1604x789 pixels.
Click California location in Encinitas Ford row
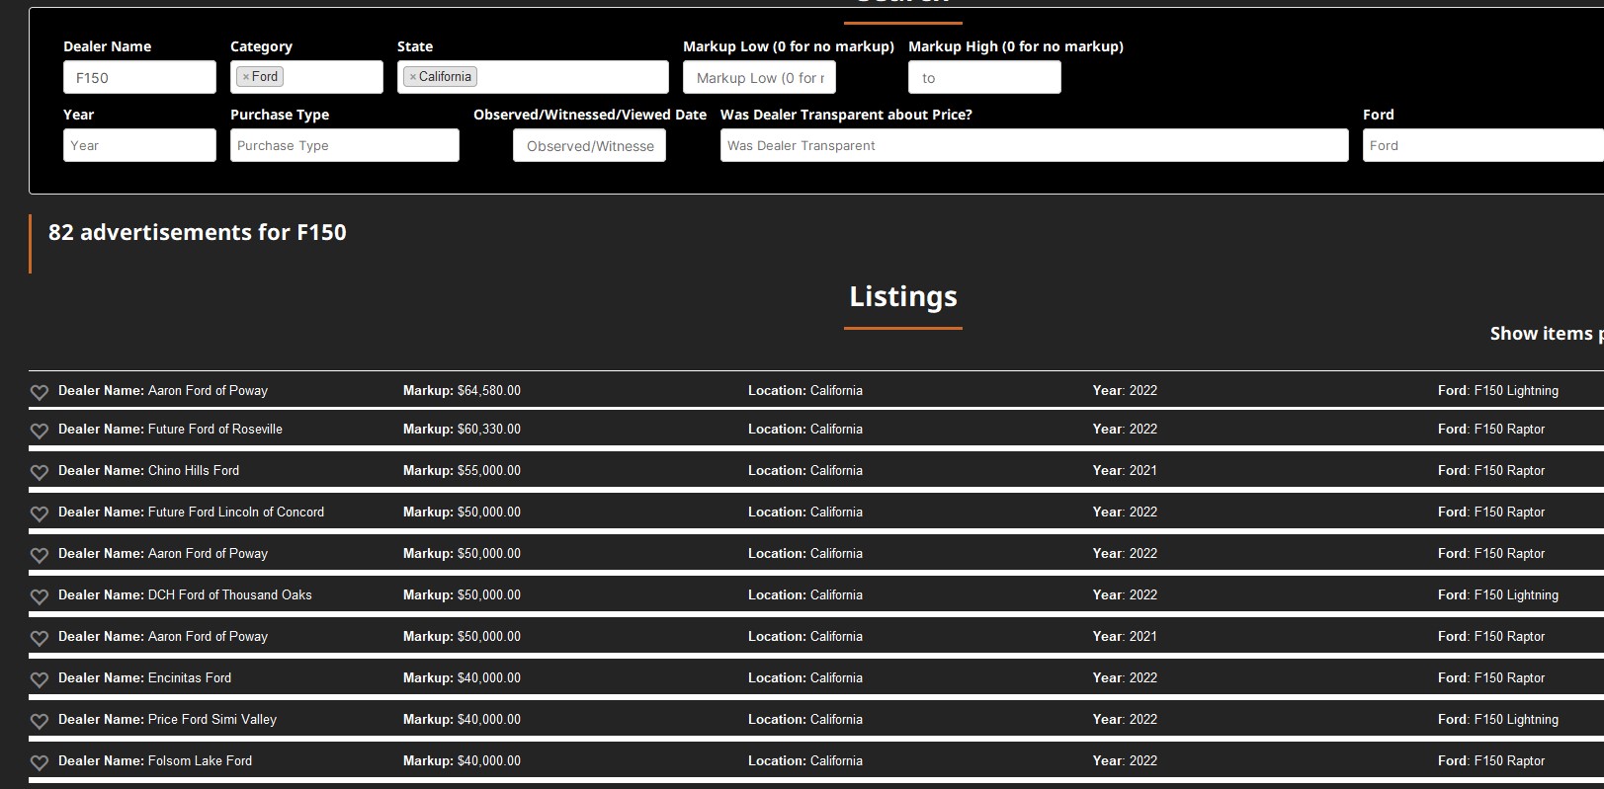(836, 678)
